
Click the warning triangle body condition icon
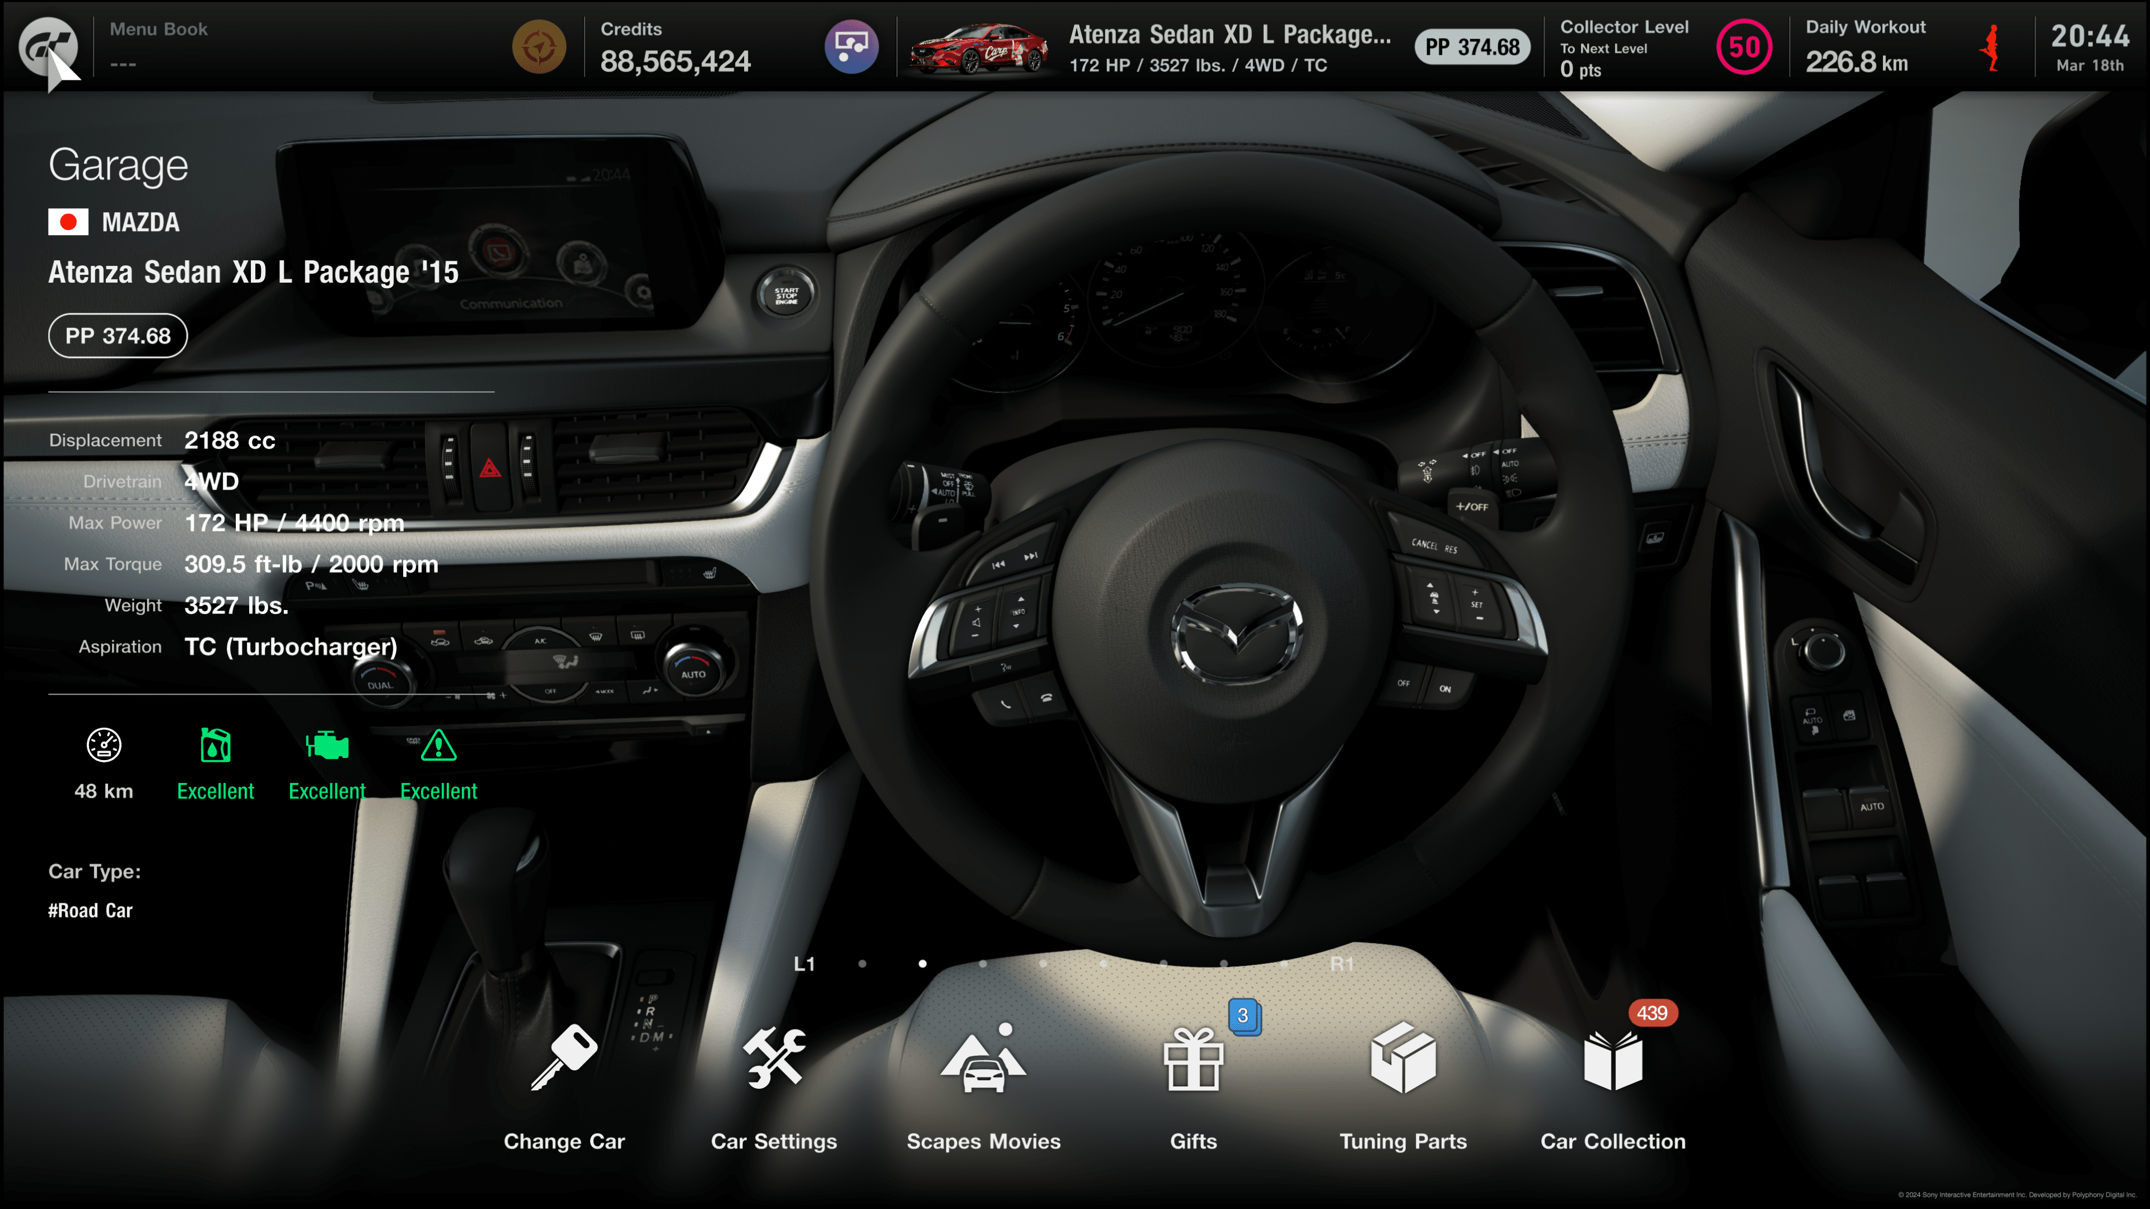point(439,745)
